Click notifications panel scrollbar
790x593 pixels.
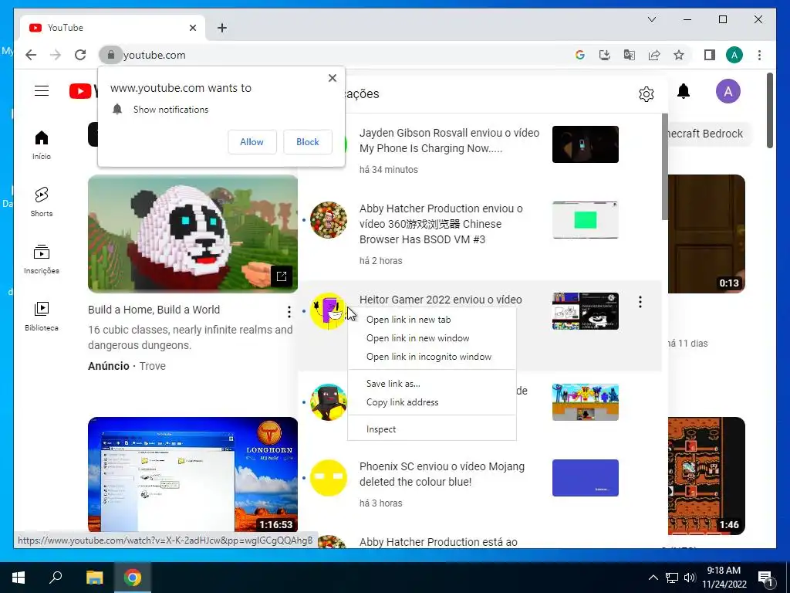tap(664, 167)
